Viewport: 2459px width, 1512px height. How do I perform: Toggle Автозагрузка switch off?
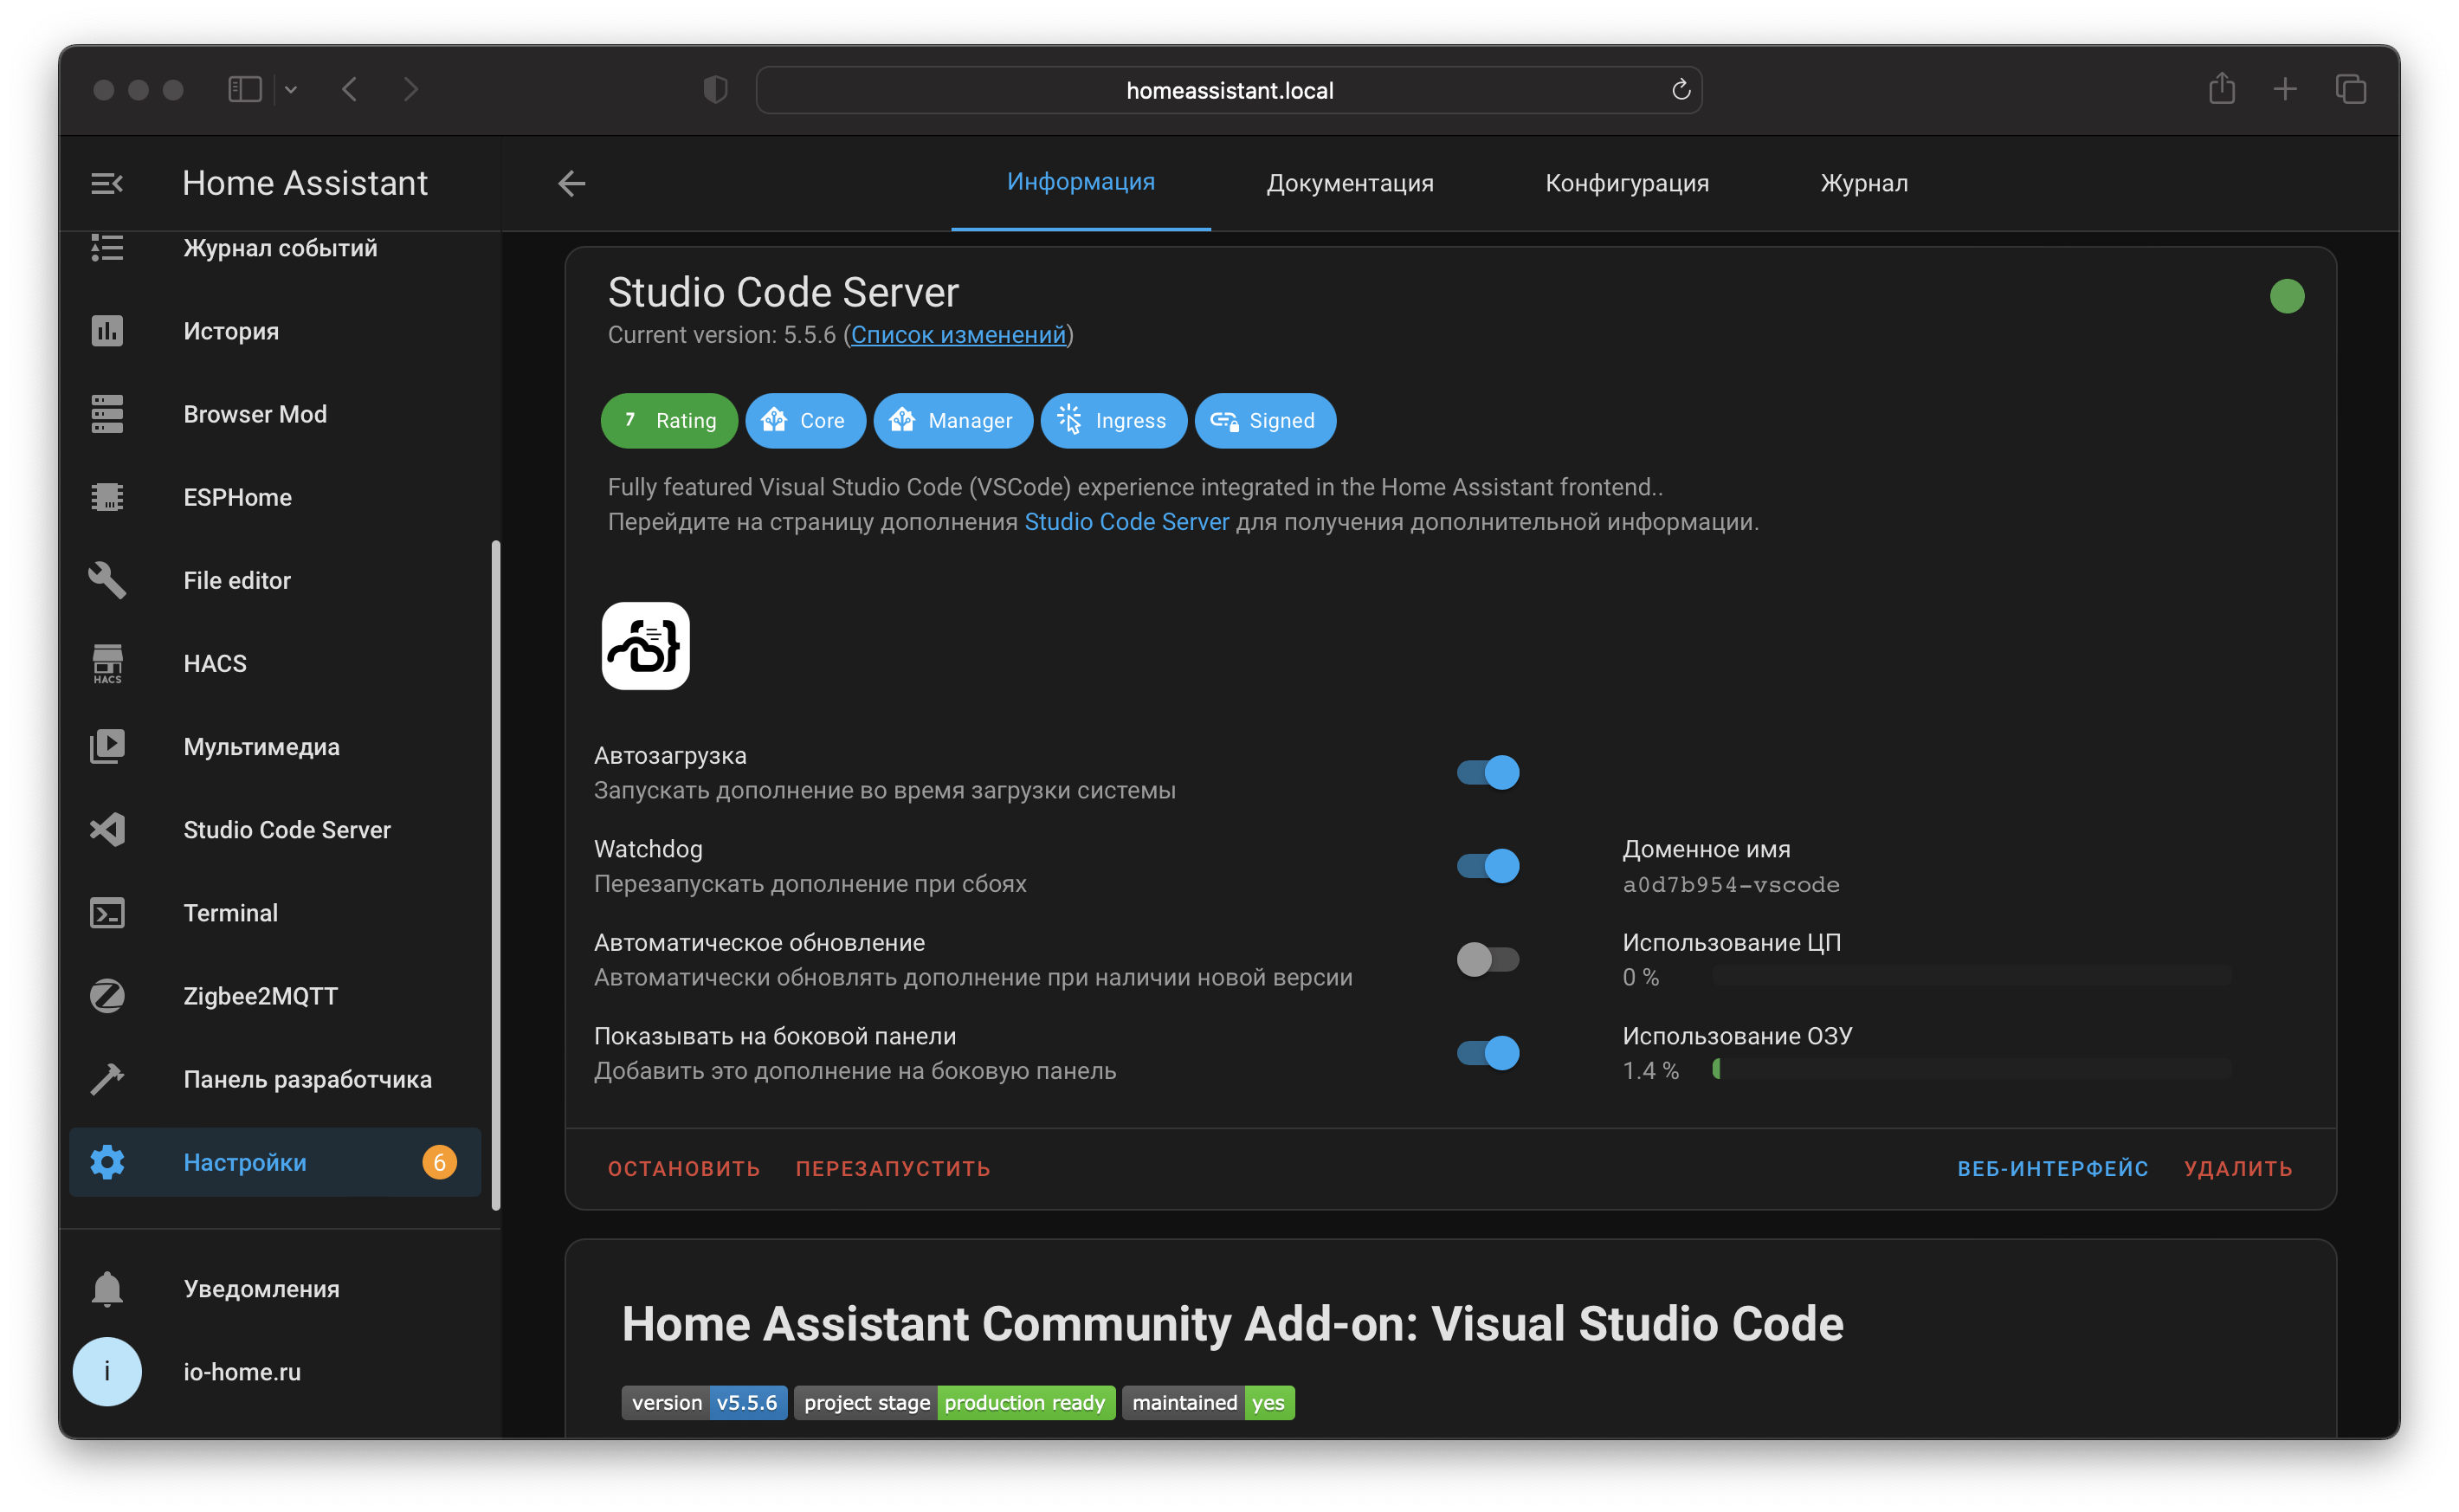1488,772
